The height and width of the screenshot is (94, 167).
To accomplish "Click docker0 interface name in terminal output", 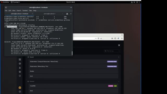I will click(8, 42).
